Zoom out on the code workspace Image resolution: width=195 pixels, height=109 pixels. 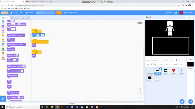(x=140, y=93)
